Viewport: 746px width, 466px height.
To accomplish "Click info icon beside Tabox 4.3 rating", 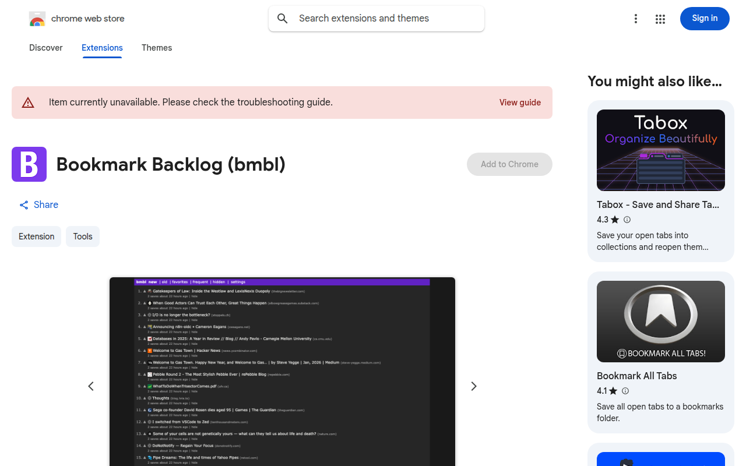I will coord(627,220).
